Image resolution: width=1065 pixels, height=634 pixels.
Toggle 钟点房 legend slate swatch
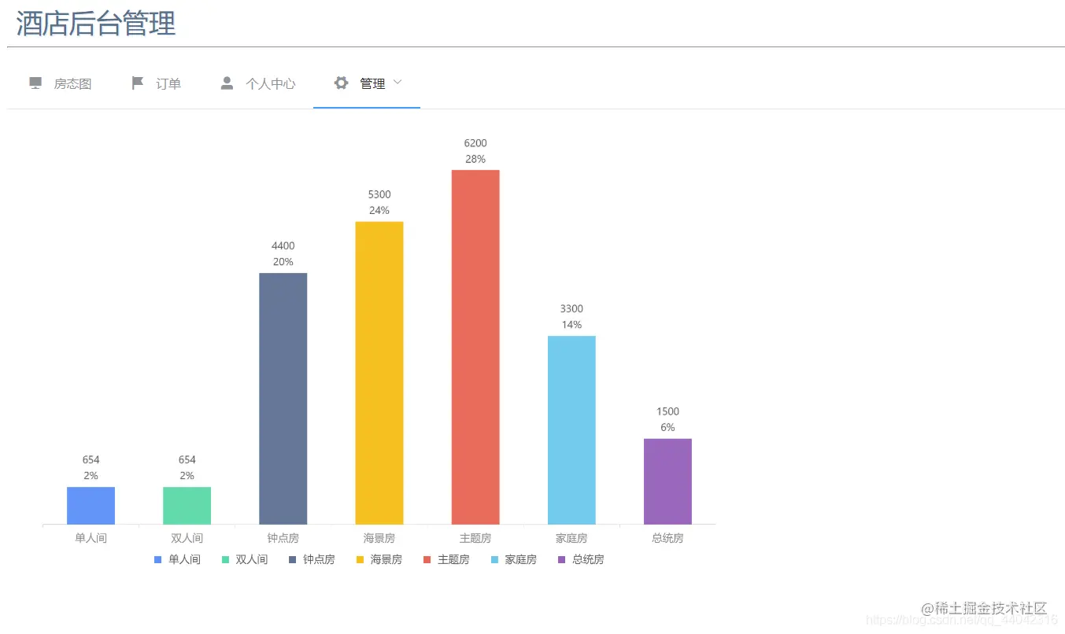click(x=293, y=560)
